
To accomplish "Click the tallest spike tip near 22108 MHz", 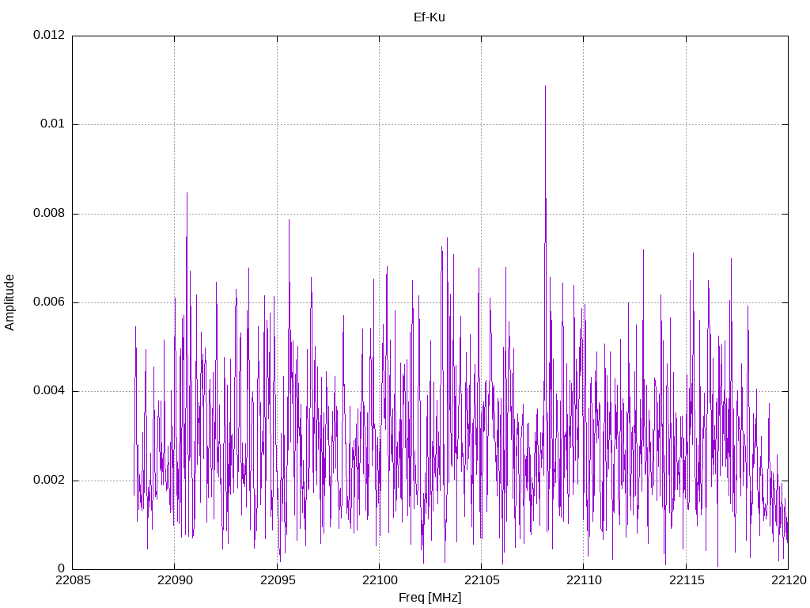I will click(545, 87).
